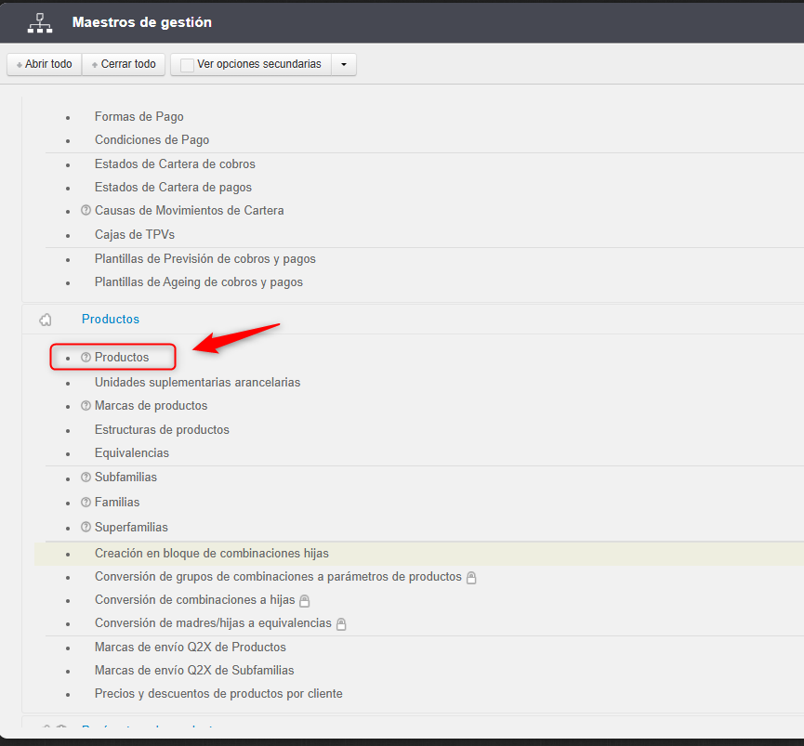Click the Productos section header icon
The width and height of the screenshot is (804, 746).
point(46,320)
